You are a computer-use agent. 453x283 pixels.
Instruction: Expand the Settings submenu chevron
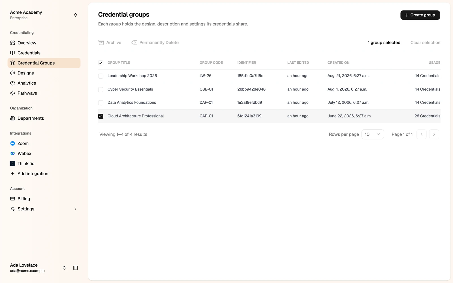(75, 209)
